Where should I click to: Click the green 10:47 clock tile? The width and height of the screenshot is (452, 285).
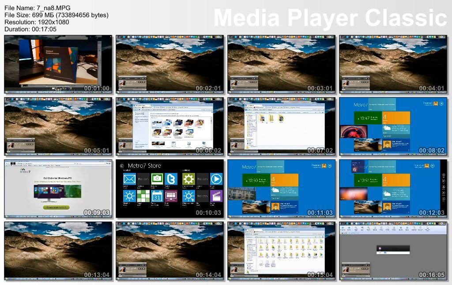368,118
